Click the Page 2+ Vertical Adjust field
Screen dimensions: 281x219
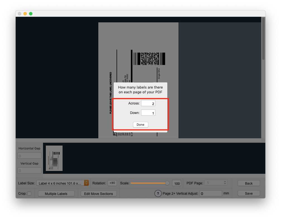tap(211, 194)
